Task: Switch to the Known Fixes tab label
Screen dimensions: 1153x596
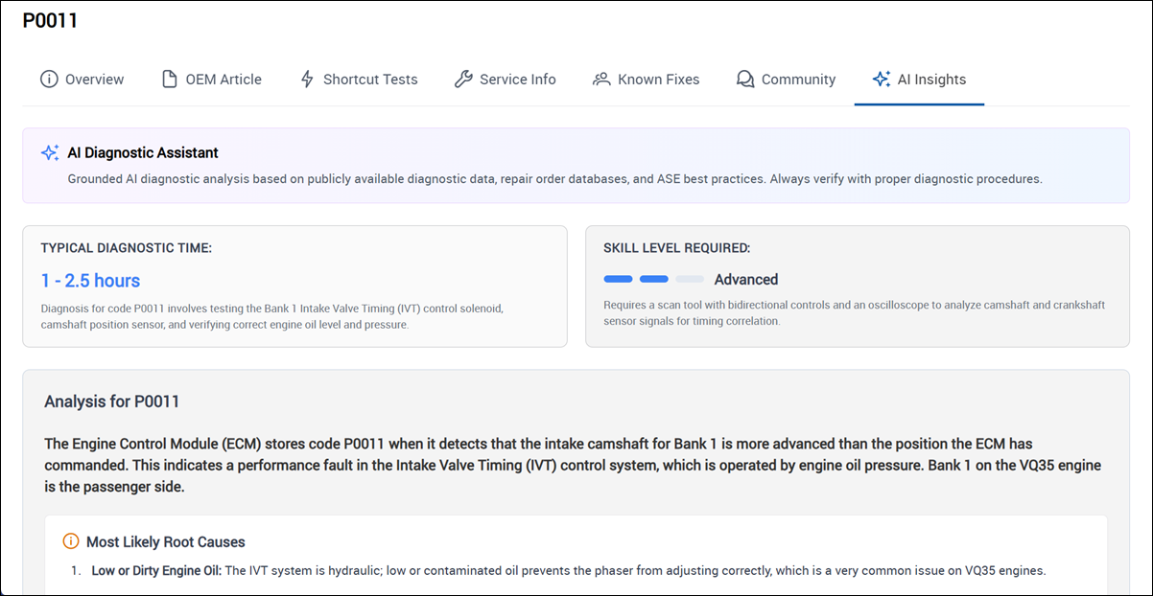Action: pos(658,80)
